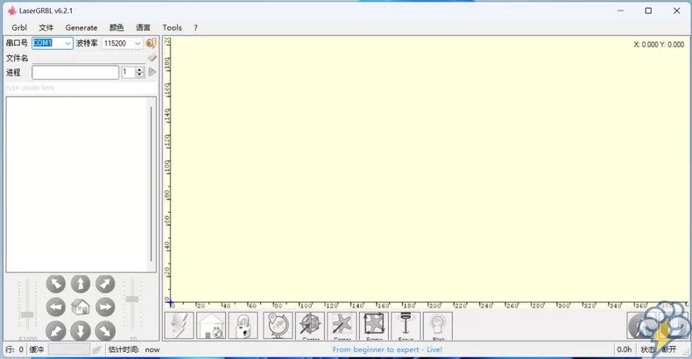Viewport: 692px width, 359px height.
Task: Click the open file icon next to 文件名
Action: pyautogui.click(x=152, y=58)
